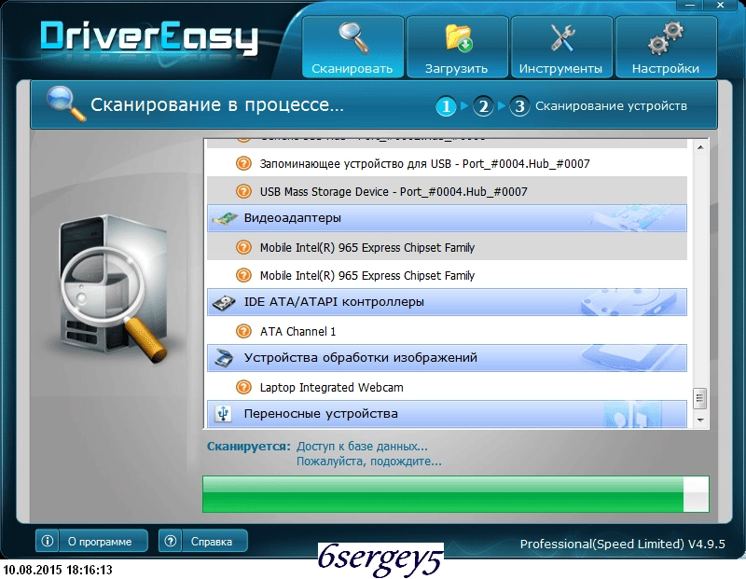Viewport: 746px width, 579px height.
Task: Select Запоминающее устройство для USB row
Action: click(447, 164)
